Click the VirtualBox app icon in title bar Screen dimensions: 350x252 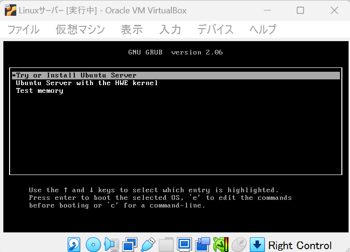pyautogui.click(x=10, y=10)
